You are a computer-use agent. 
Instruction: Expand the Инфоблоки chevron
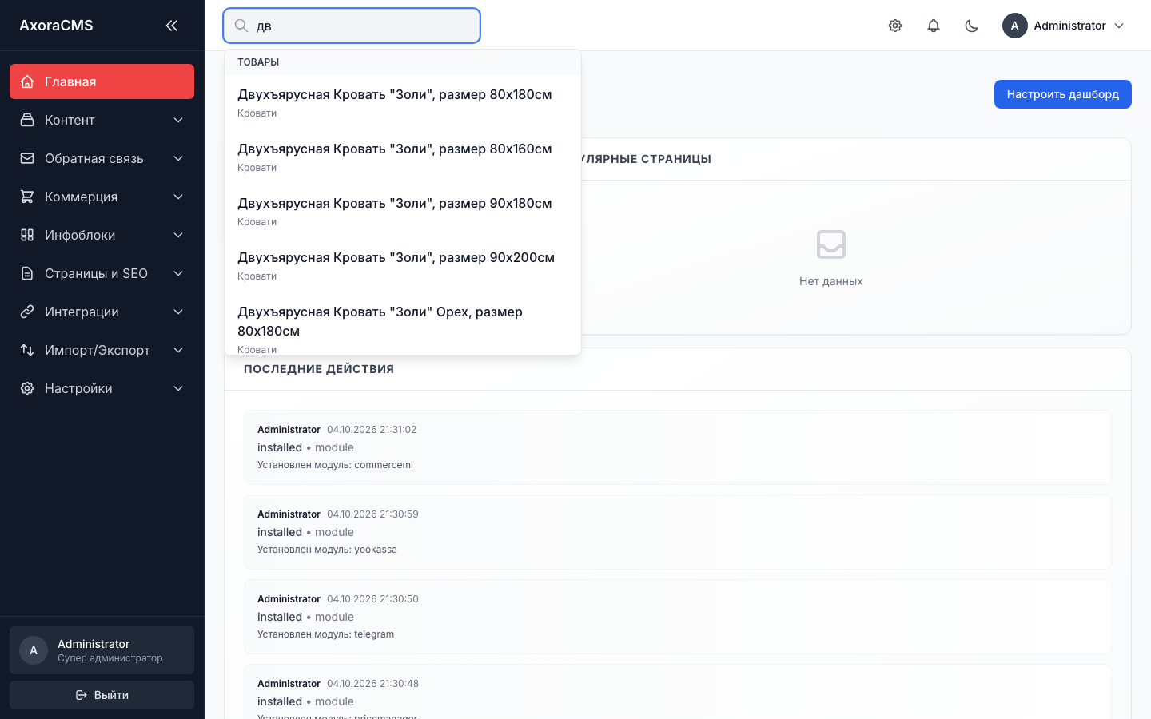coord(178,235)
